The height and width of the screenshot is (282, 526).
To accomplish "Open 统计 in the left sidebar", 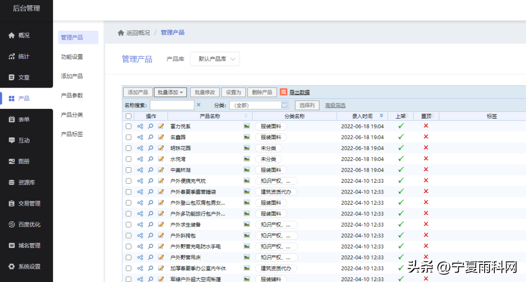I will pyautogui.click(x=24, y=56).
